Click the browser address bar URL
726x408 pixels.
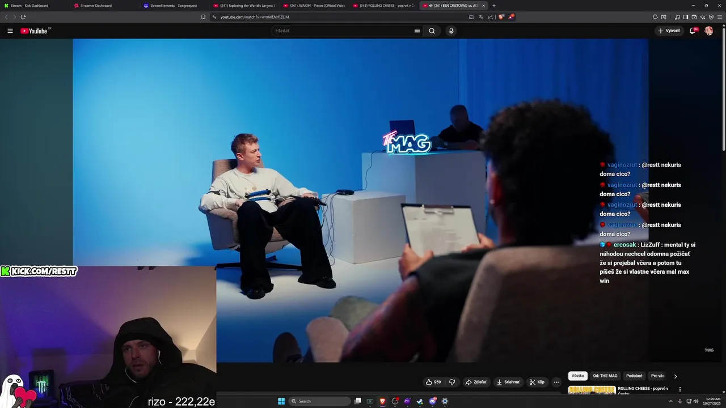[255, 17]
